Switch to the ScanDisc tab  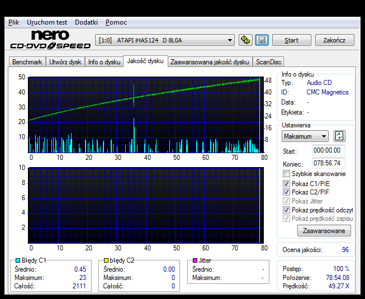(268, 62)
